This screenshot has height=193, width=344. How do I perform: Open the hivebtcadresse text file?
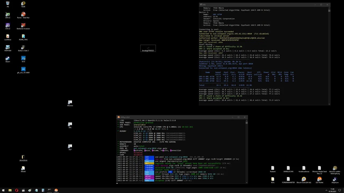point(304,169)
